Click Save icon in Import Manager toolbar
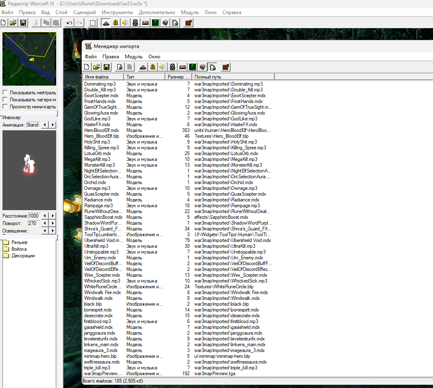Viewport: 433px width, 388px height. pos(107,67)
